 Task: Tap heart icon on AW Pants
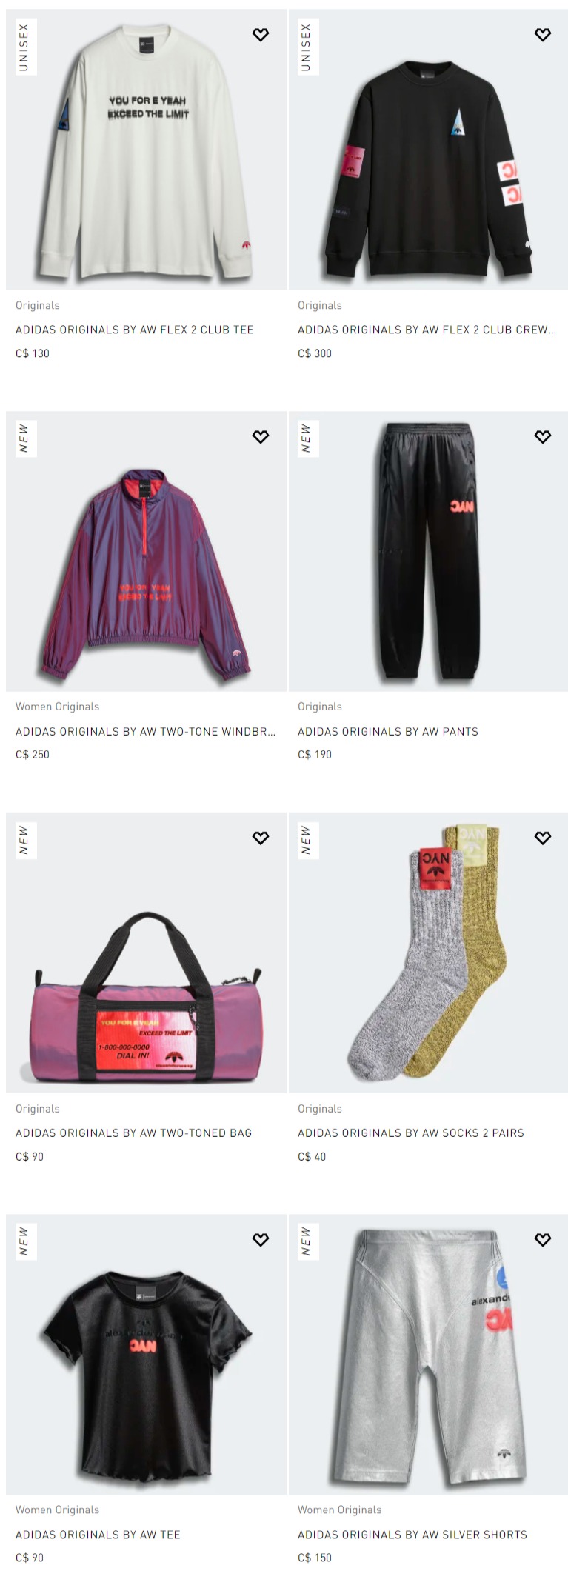coord(543,437)
